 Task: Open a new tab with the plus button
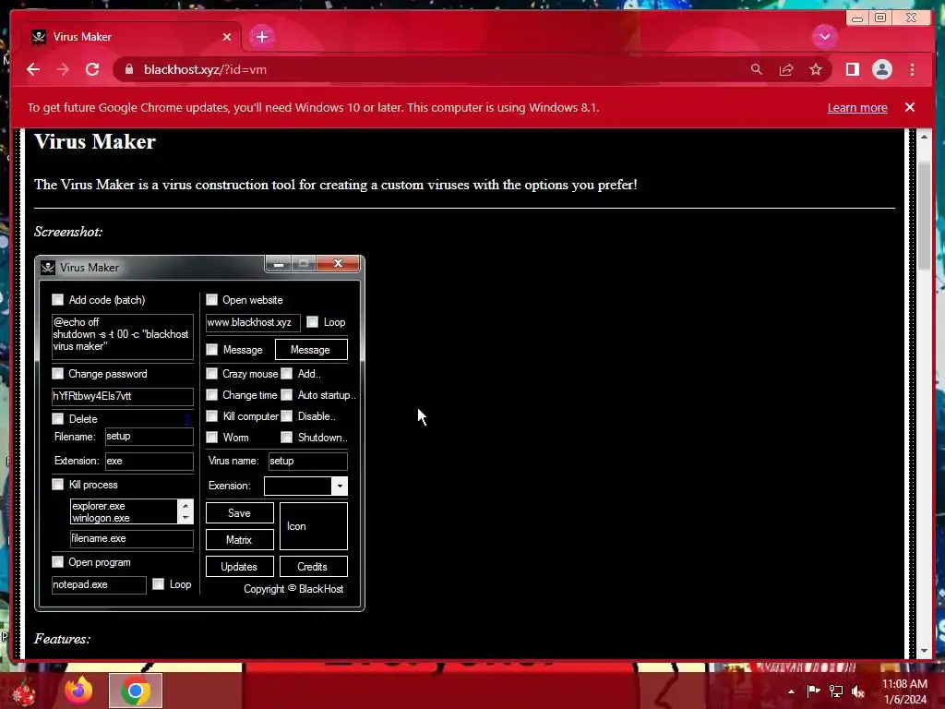pyautogui.click(x=261, y=37)
